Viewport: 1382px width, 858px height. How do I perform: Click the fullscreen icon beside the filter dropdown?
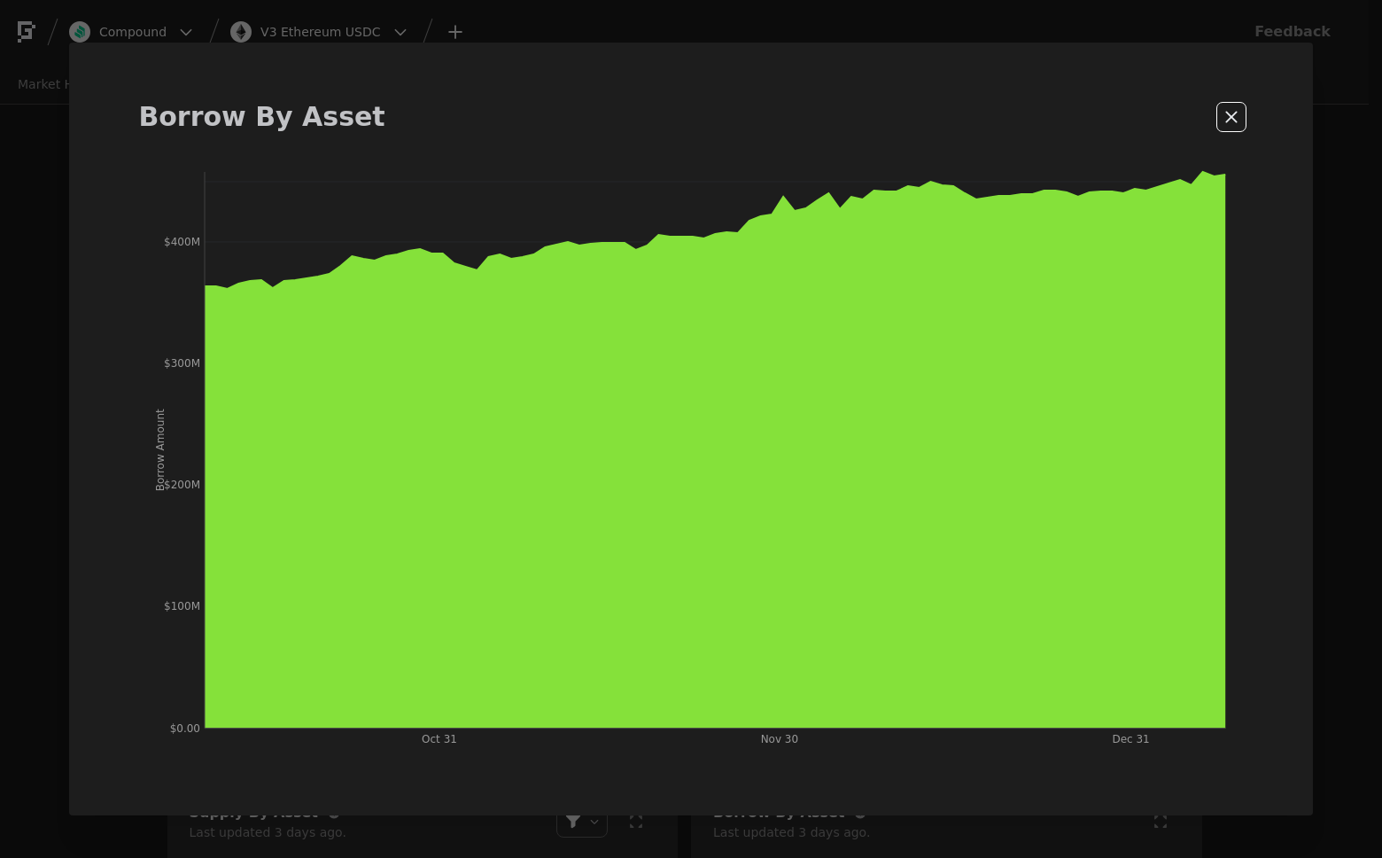[636, 823]
